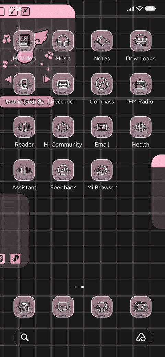Tap the battery status icon
165x357 pixels.
tap(151, 9)
